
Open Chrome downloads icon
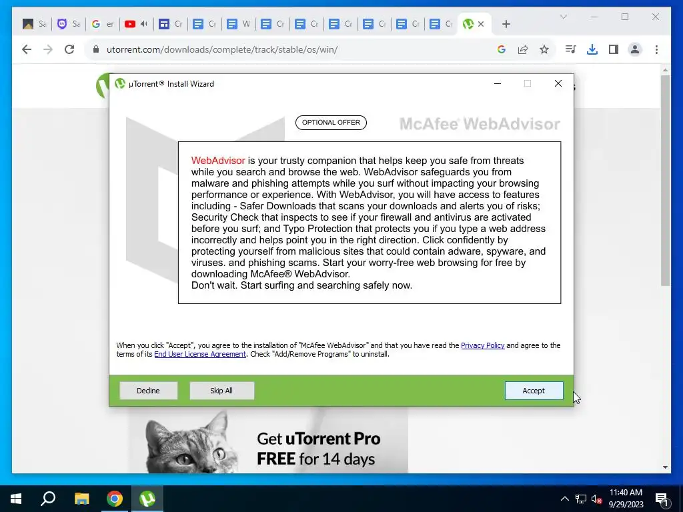[592, 49]
